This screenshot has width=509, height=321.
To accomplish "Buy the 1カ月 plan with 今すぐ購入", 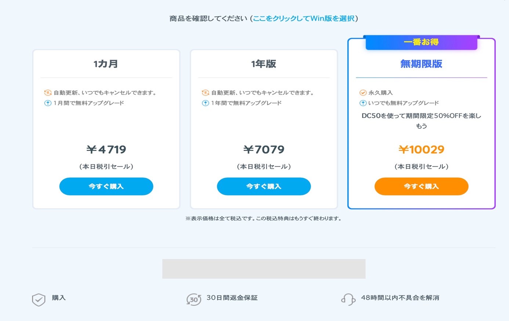I will (x=106, y=186).
